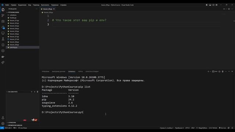Open the Run and Debug view

[3, 21]
